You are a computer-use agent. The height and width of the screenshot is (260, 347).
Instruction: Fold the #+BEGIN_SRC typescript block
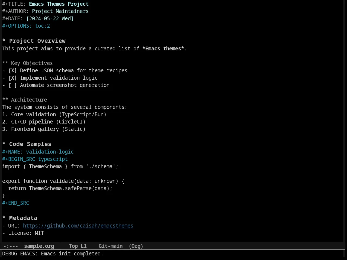[x=35, y=159]
